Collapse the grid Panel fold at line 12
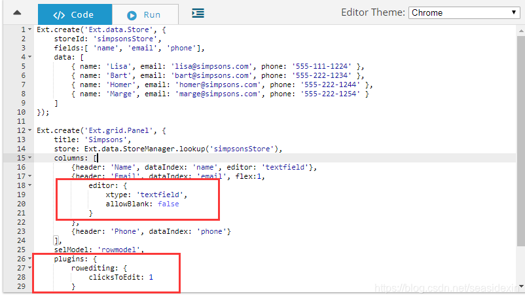The width and height of the screenshot is (525, 300). pyautogui.click(x=30, y=130)
